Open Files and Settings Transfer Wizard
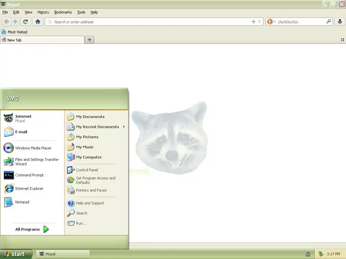 tap(32, 162)
